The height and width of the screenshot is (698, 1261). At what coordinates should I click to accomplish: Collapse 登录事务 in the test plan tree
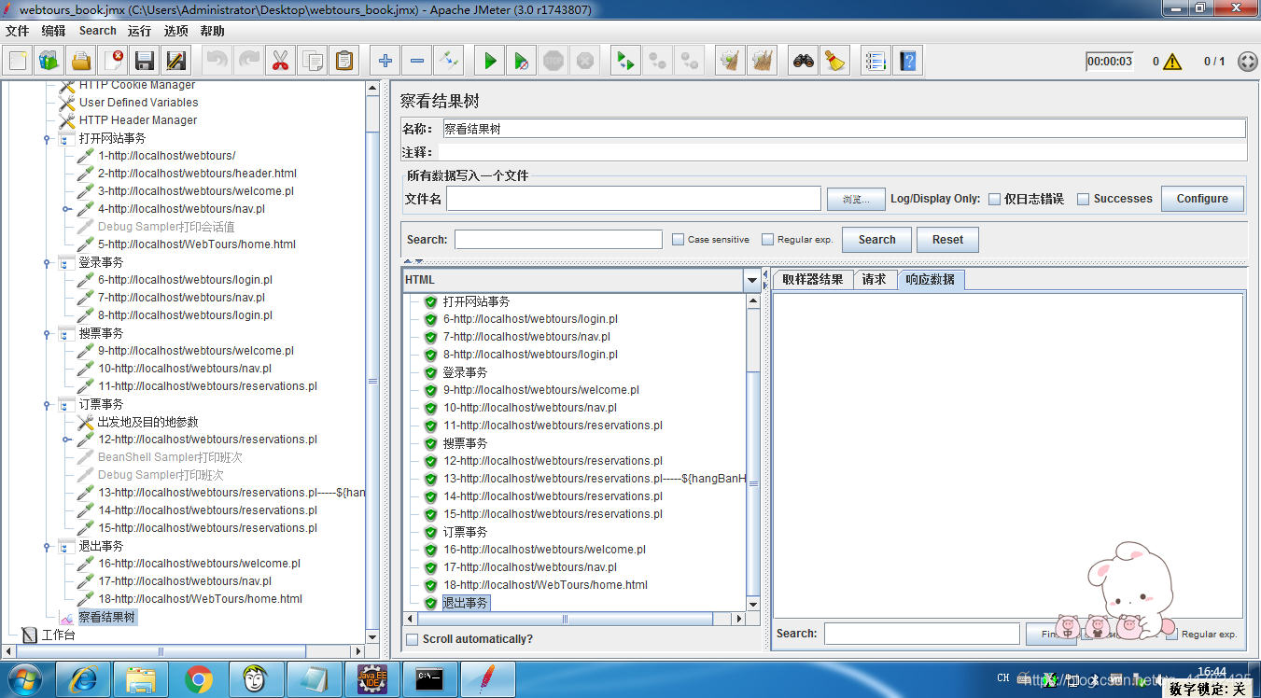coord(47,263)
